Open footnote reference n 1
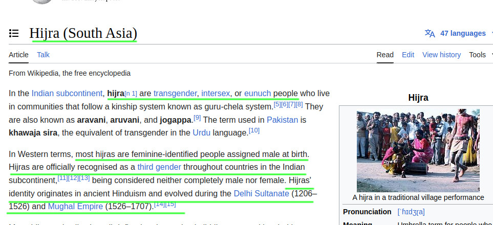The width and height of the screenshot is (493, 225). [x=131, y=94]
